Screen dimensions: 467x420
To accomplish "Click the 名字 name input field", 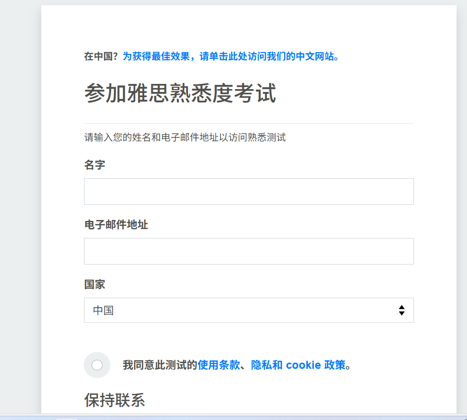I will pyautogui.click(x=249, y=192).
